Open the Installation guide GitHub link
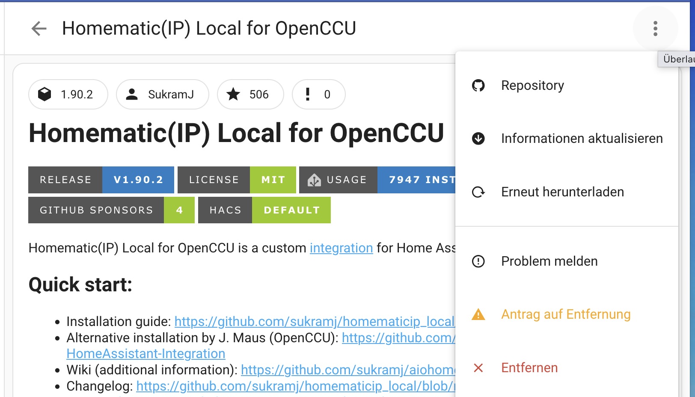Screen dimensions: 695x397 click(314, 322)
